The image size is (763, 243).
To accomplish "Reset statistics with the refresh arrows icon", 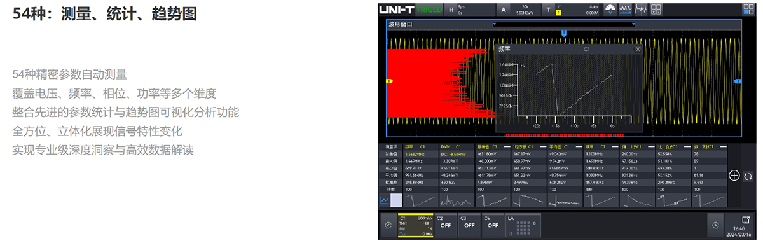I will (x=748, y=176).
